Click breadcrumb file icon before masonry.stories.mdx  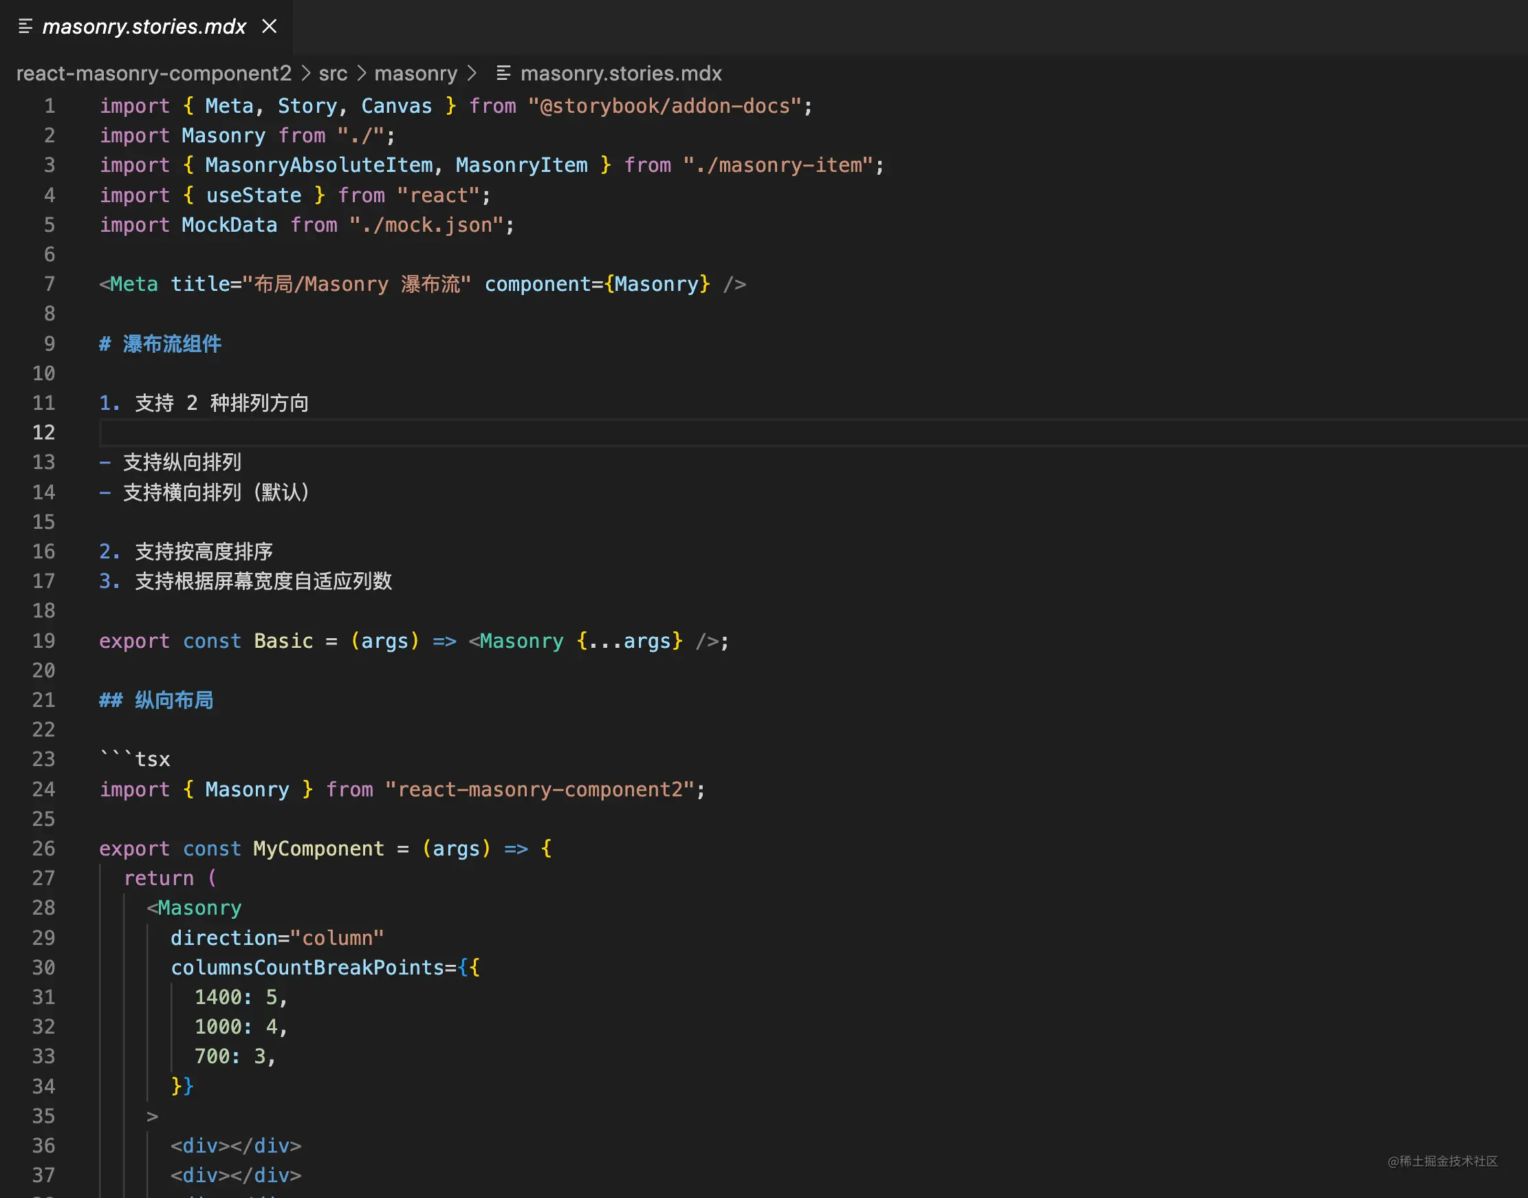click(503, 73)
